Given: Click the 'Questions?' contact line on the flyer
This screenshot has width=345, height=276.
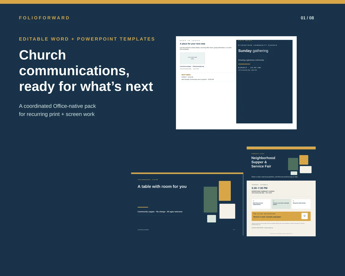Looking at the screenshot, I should pyautogui.click(x=262, y=228).
